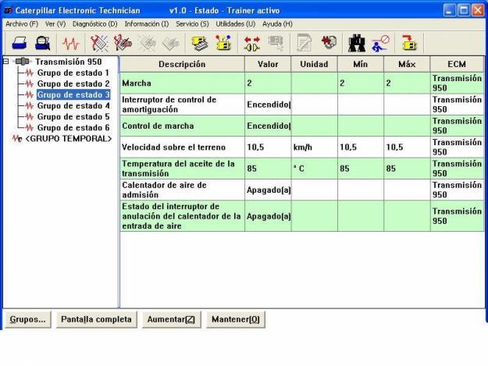This screenshot has width=488, height=366.
Task: Click the ECM flash arrow icon
Action: tap(409, 43)
